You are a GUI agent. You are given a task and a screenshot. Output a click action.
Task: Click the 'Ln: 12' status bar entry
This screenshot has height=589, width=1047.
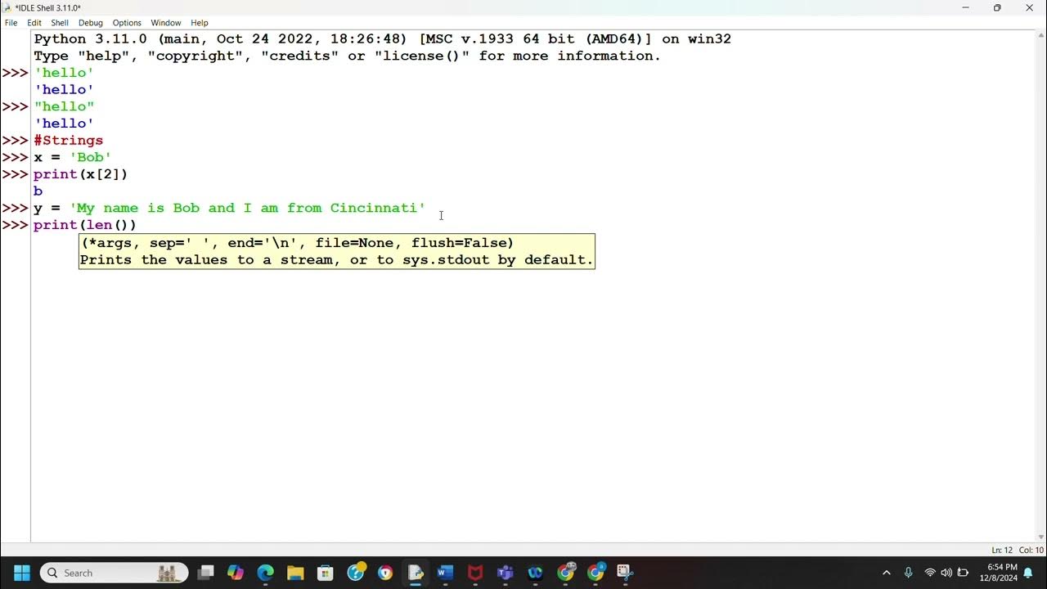[x=1002, y=550]
